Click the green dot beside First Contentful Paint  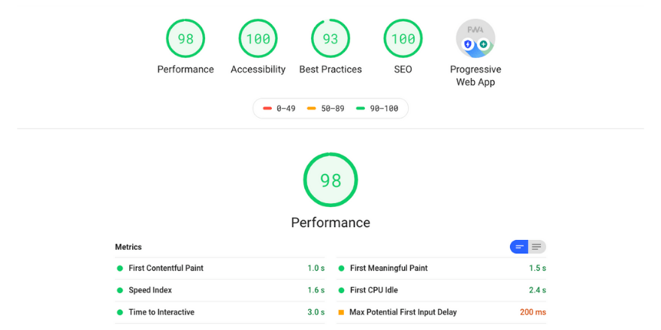pos(119,268)
